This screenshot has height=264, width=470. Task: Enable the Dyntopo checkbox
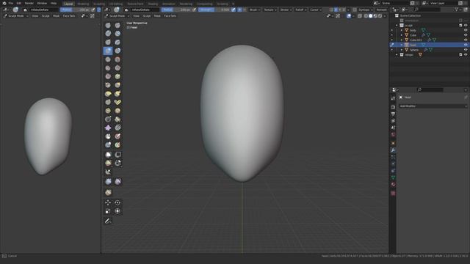(355, 10)
